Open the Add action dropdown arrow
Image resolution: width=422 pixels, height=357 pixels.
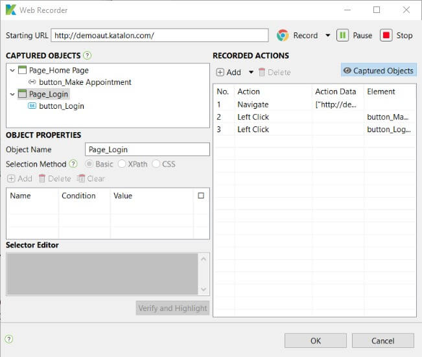251,72
